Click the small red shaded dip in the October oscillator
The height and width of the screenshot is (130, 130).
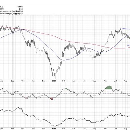[x=26, y=98]
